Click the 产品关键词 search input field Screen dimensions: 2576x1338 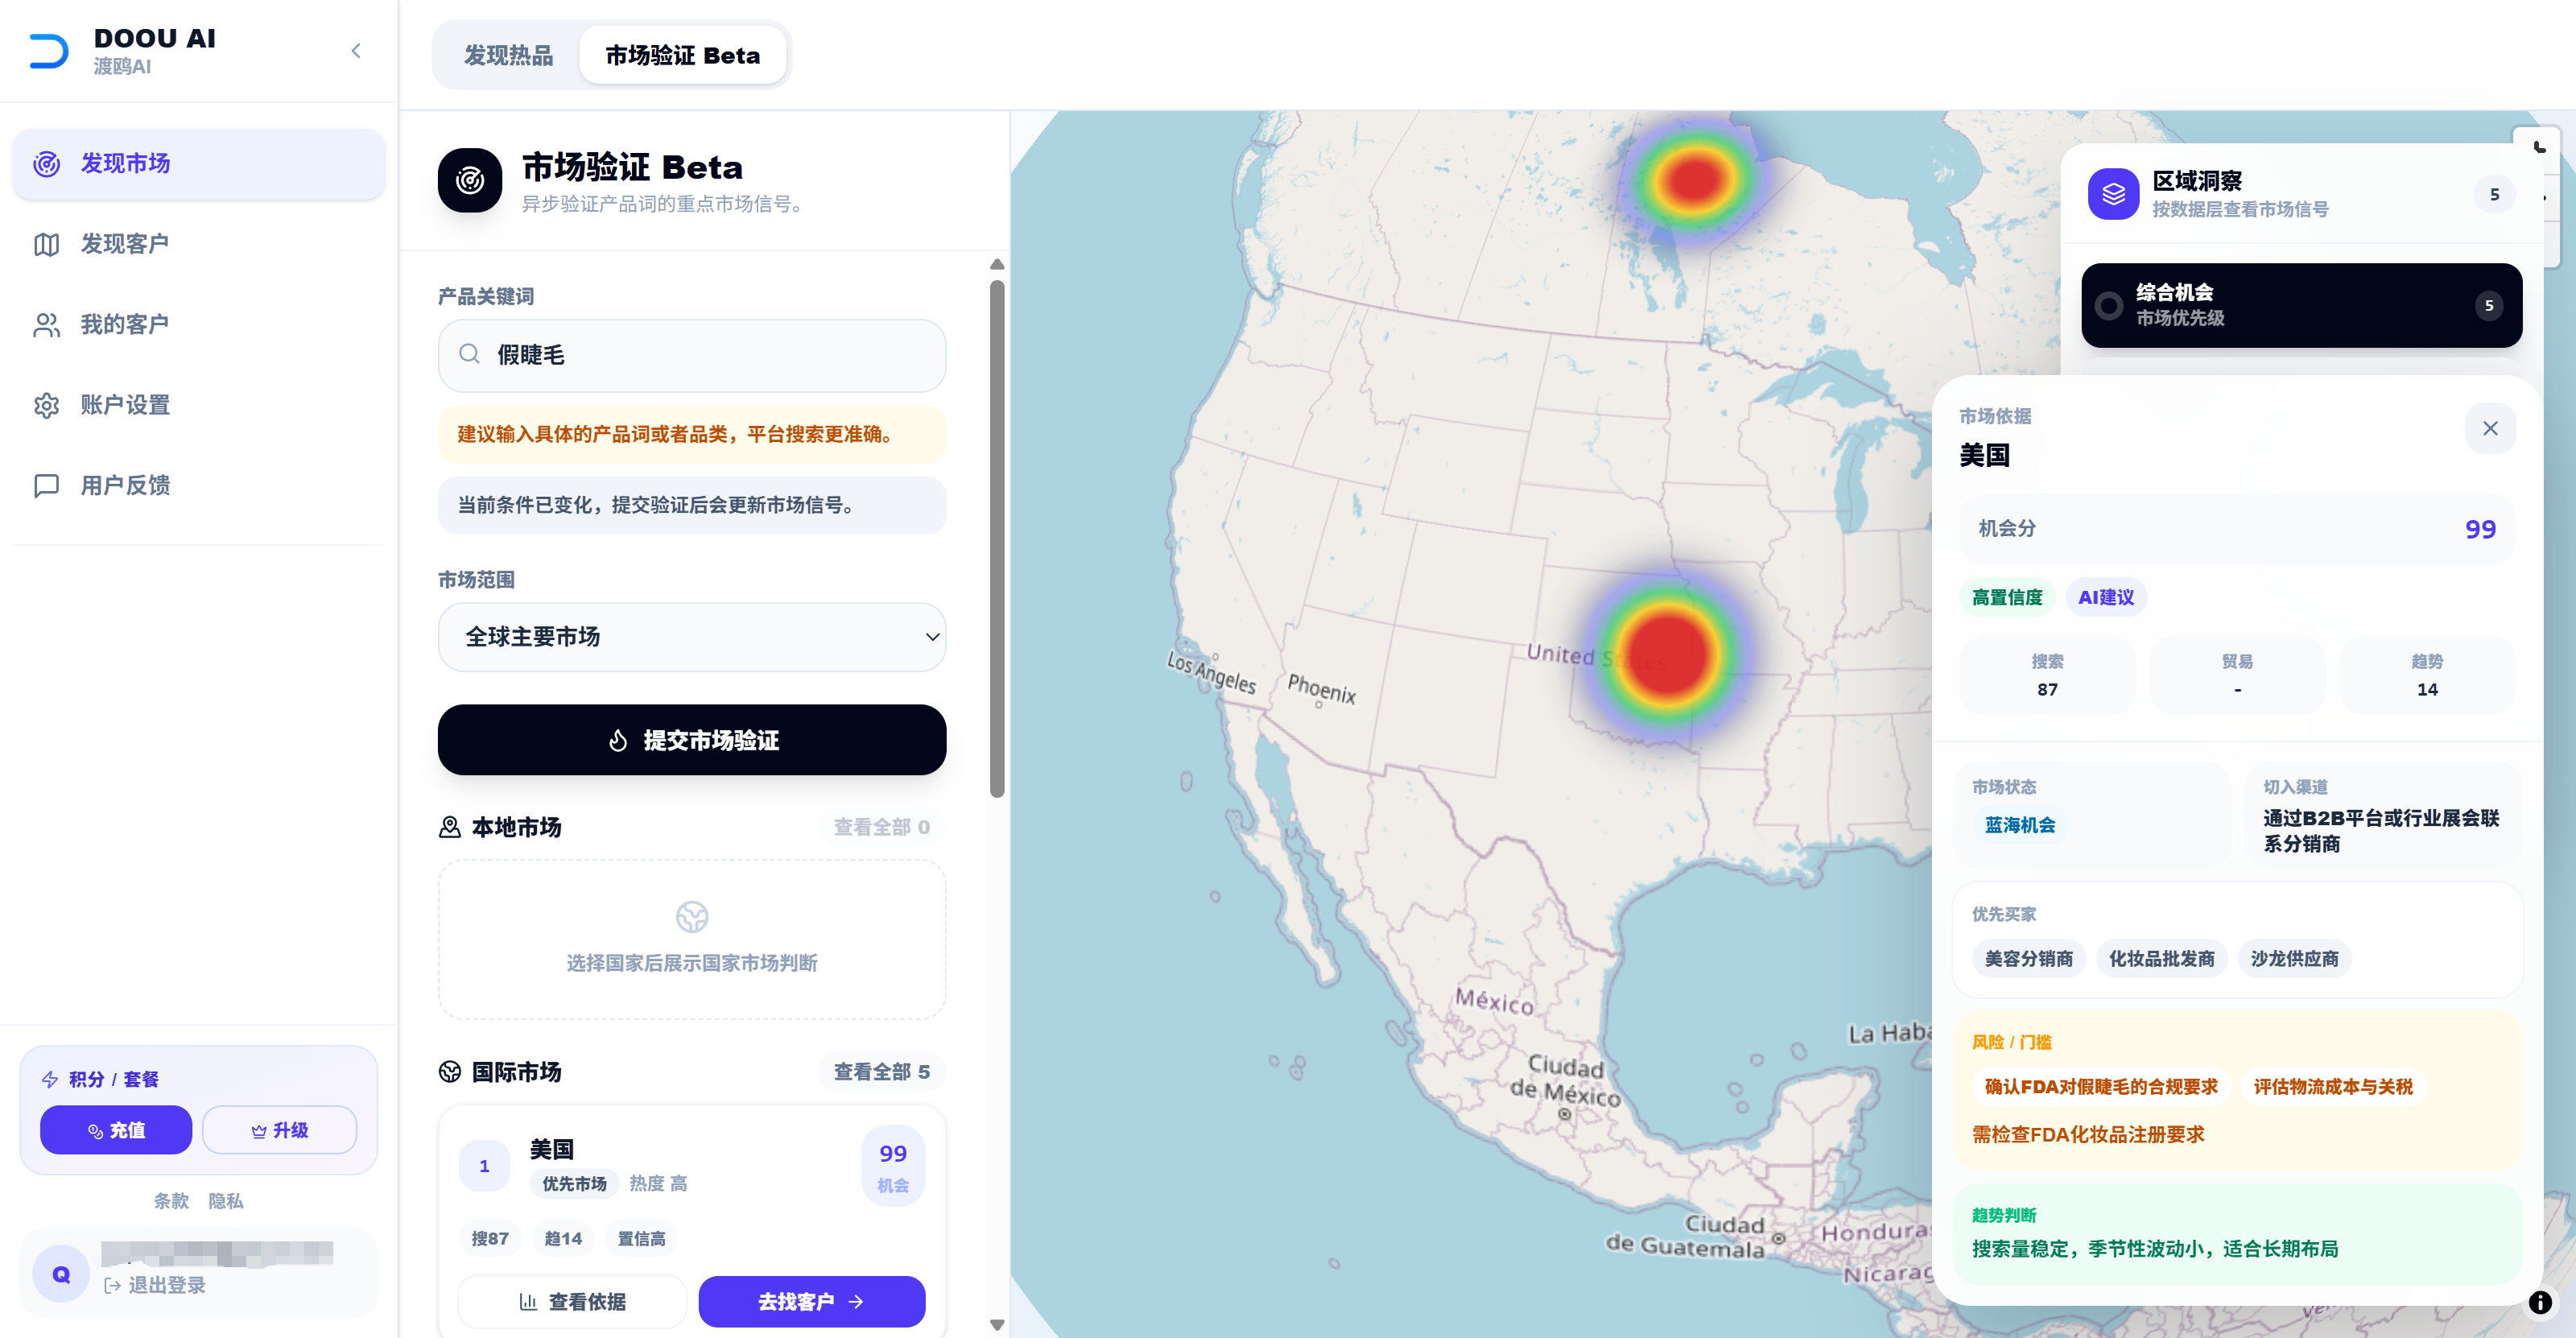[x=691, y=355]
